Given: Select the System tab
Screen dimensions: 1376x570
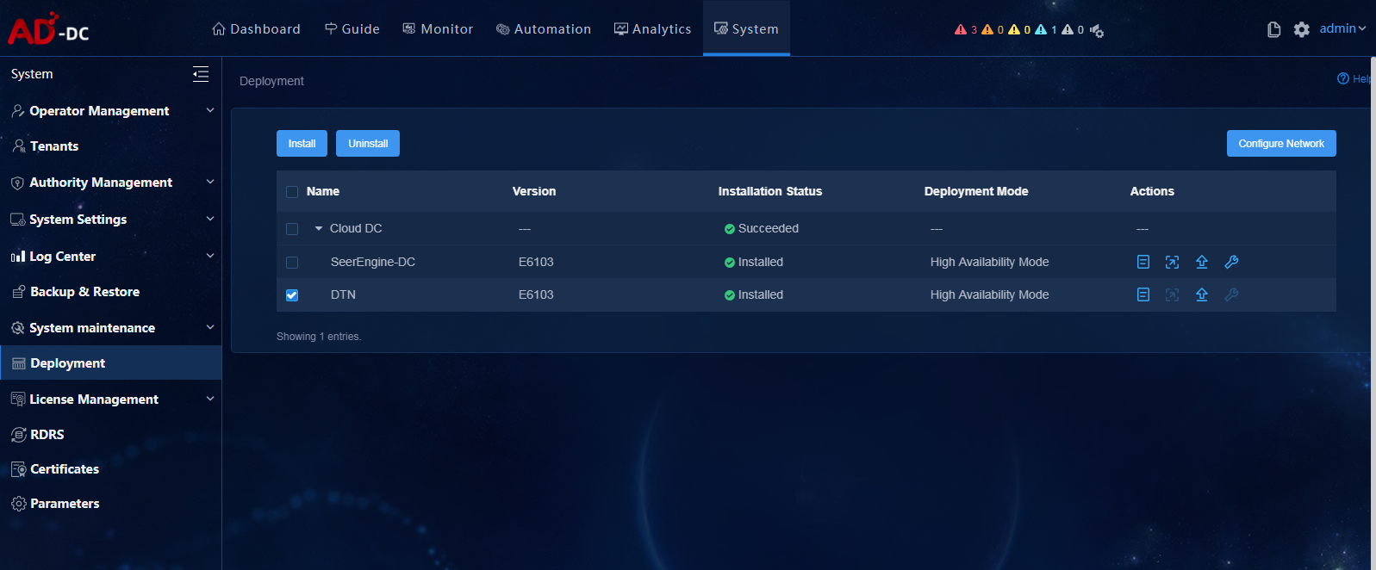Looking at the screenshot, I should pyautogui.click(x=746, y=28).
